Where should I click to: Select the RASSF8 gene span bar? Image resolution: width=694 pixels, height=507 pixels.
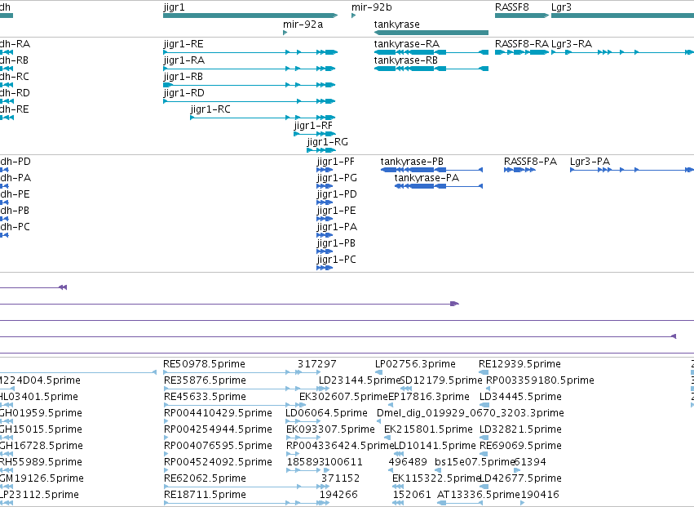[522, 16]
